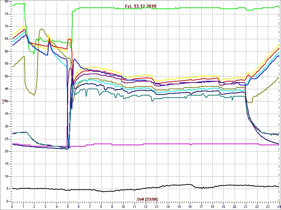Select the 60 label on the temperature axis
Viewport: 281px width, 210px height.
pos(6,51)
